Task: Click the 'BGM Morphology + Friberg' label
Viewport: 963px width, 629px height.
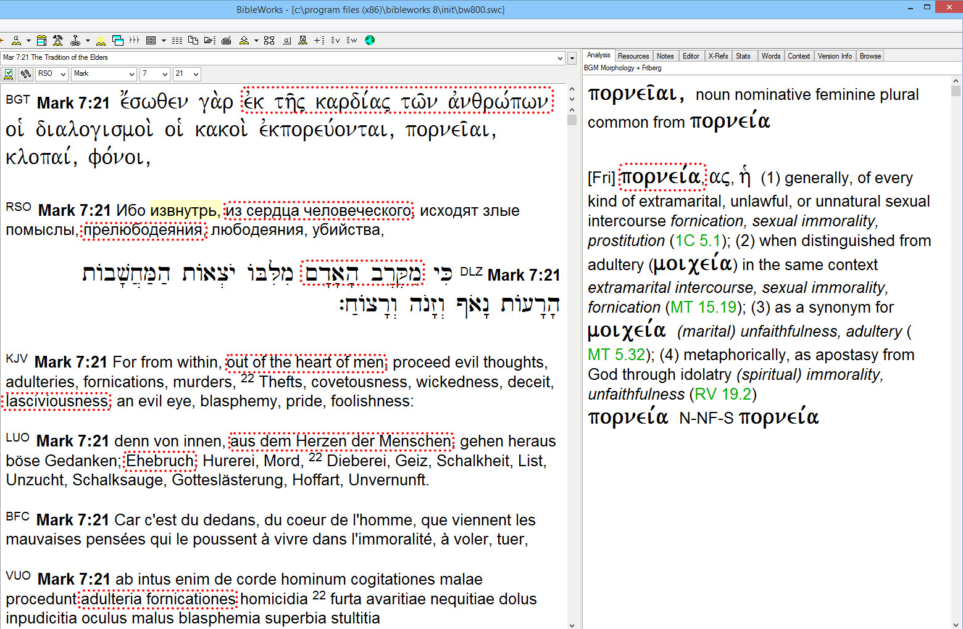Action: coord(622,68)
